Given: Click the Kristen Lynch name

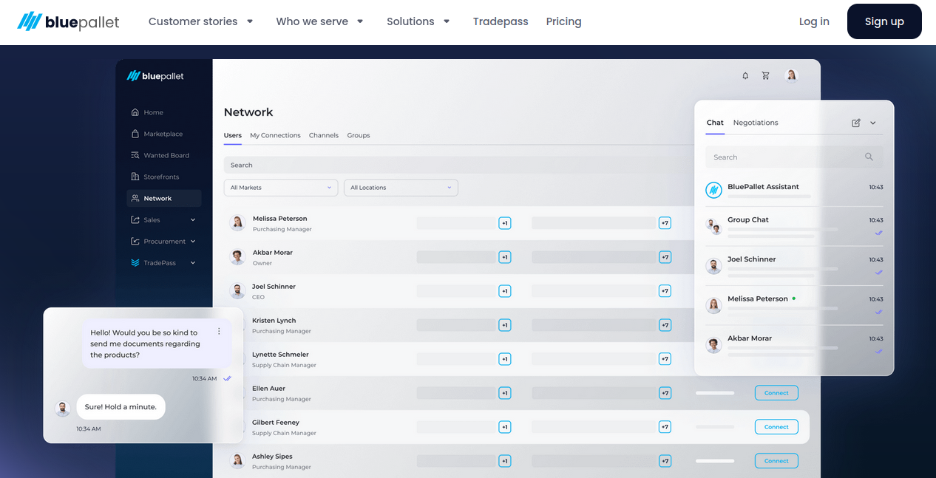Looking at the screenshot, I should 274,321.
